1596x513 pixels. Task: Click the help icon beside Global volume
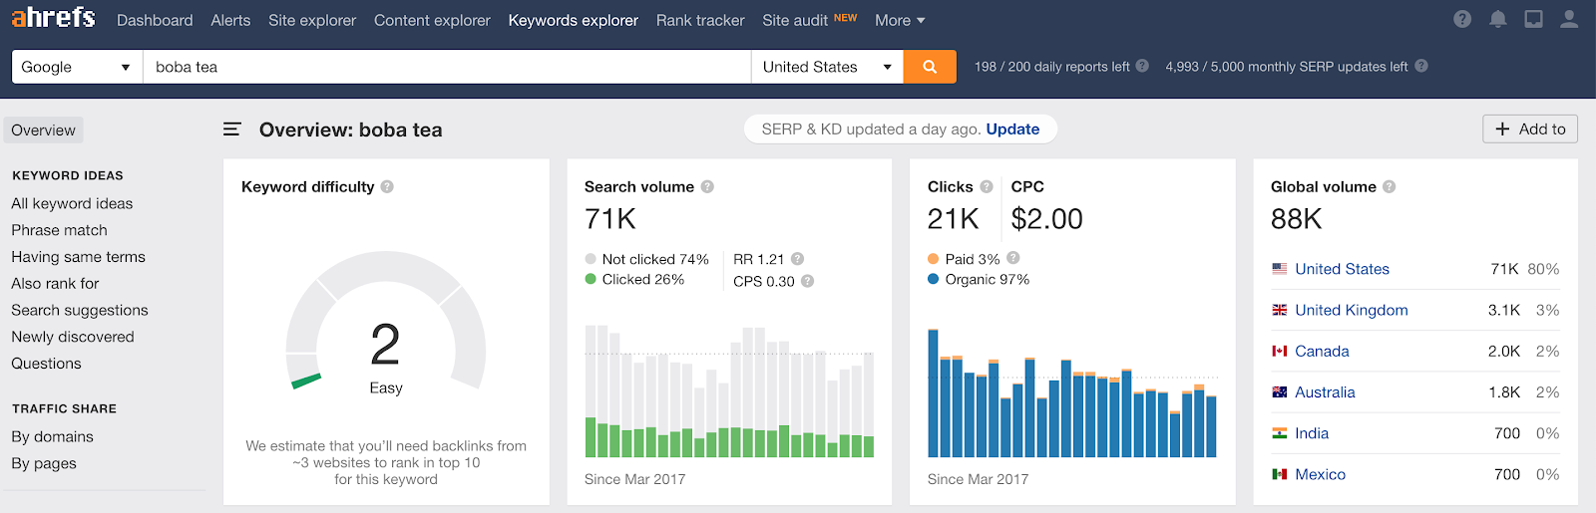[1390, 186]
